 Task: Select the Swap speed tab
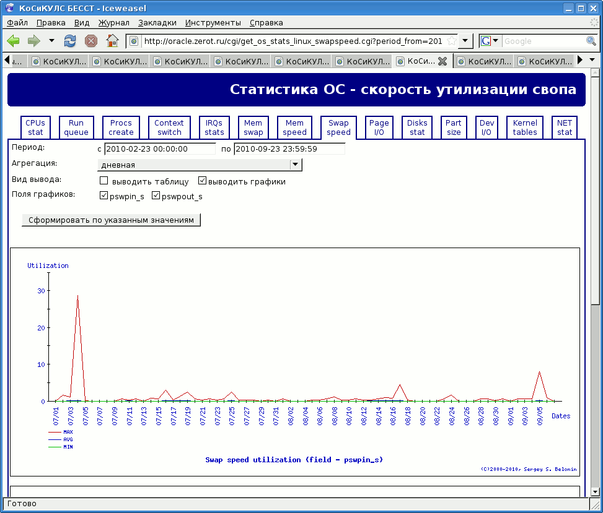coord(338,127)
